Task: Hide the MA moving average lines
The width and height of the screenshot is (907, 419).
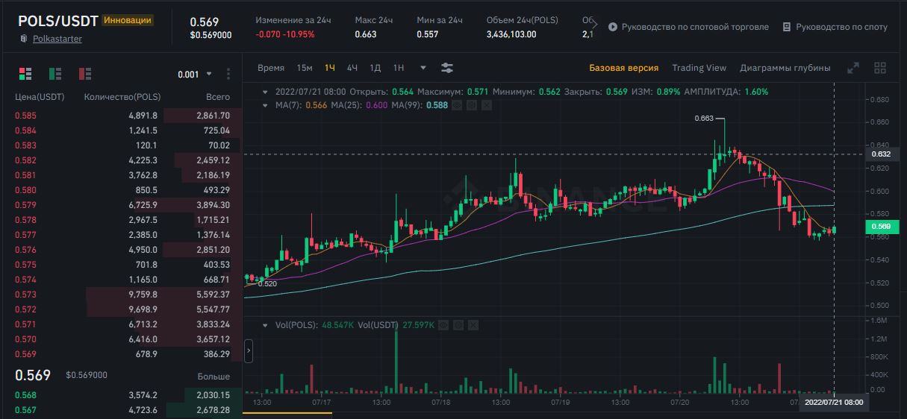Action: coord(458,106)
